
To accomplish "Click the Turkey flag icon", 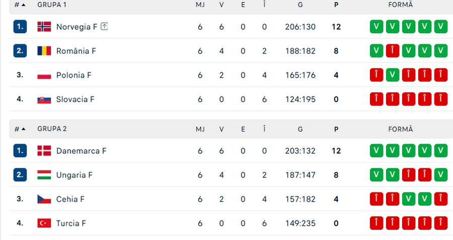I will (44, 223).
